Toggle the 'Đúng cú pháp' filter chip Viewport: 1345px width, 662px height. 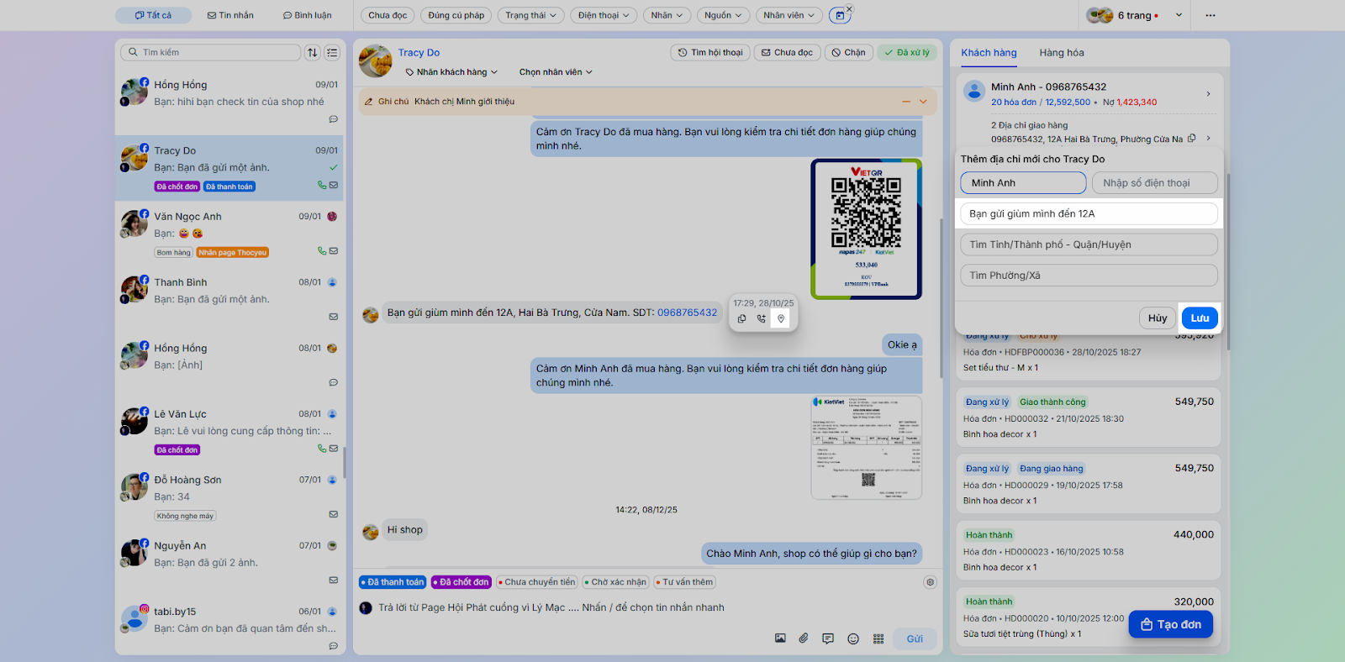[x=456, y=15]
